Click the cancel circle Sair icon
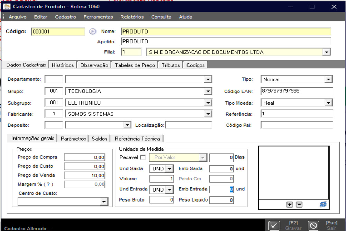The image size is (346, 231). click(x=313, y=225)
